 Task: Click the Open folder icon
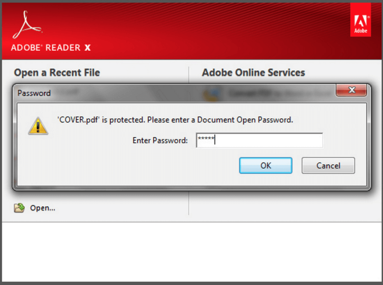tap(19, 208)
